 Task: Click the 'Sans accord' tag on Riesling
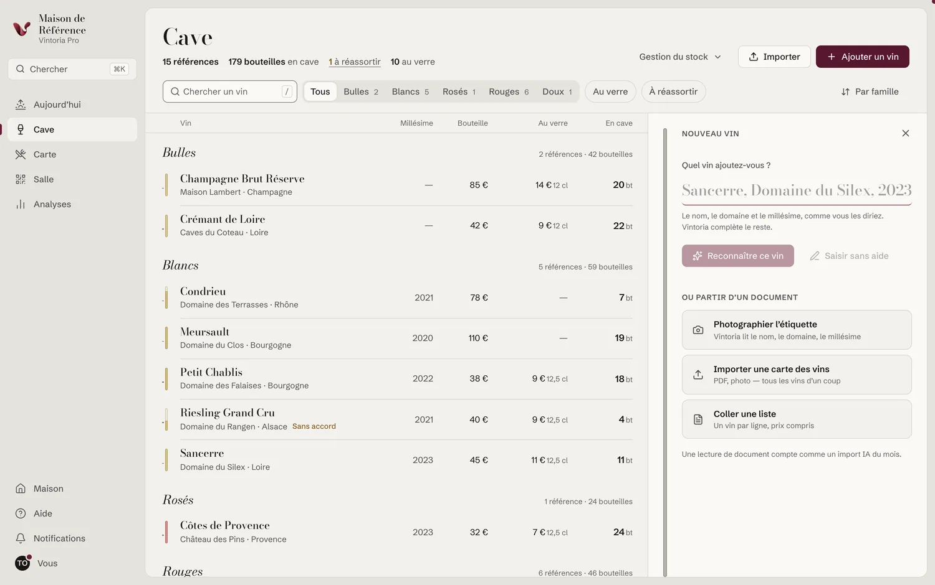(314, 426)
